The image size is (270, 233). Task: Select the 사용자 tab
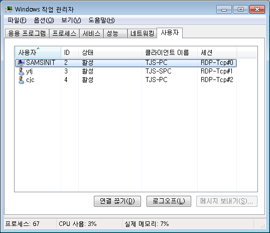point(170,33)
